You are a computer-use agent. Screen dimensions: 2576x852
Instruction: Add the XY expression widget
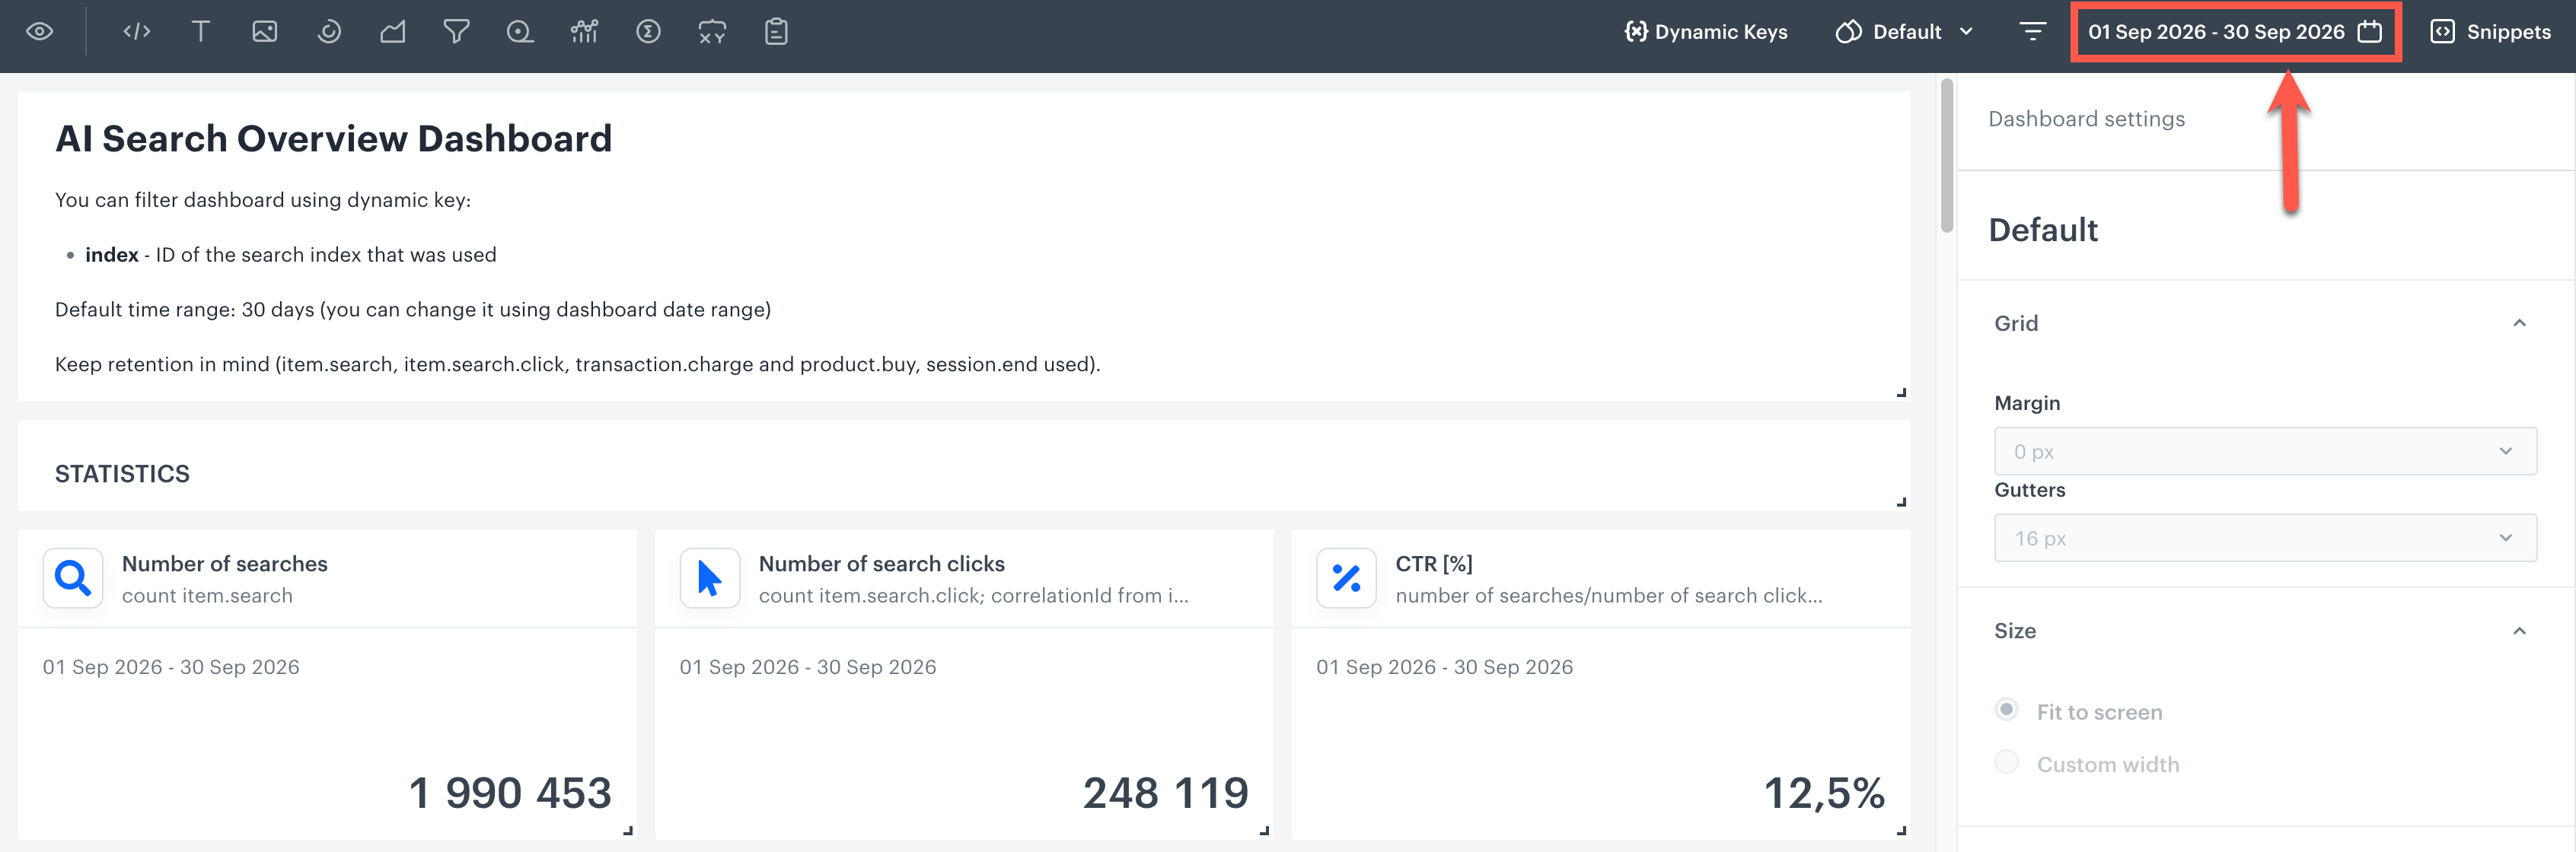point(712,32)
